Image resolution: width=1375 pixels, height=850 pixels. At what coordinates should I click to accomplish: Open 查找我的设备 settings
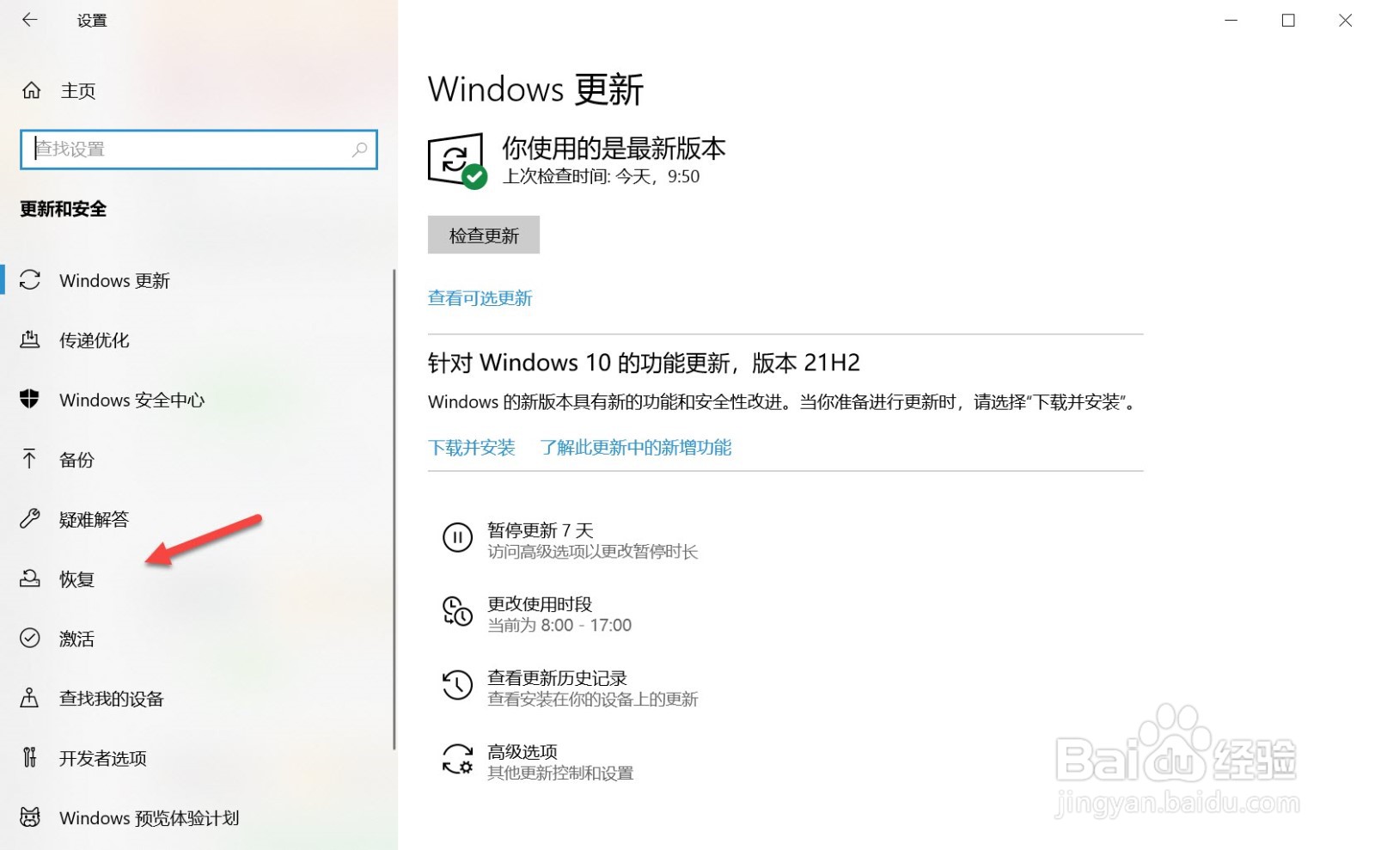[x=112, y=699]
